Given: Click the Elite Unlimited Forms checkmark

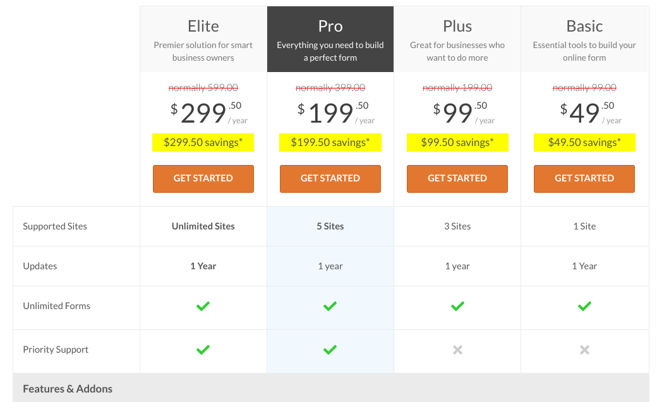Looking at the screenshot, I should coord(203,306).
